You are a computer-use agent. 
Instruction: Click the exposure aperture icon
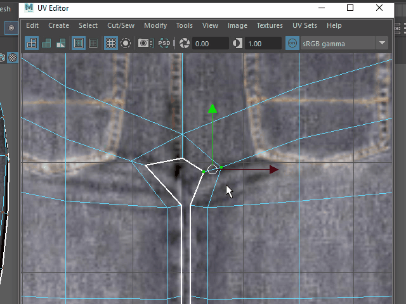185,43
